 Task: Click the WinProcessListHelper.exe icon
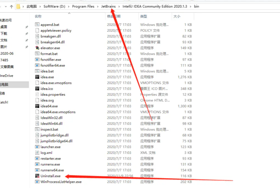click(x=37, y=182)
